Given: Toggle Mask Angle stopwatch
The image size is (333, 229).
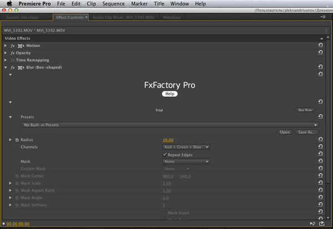Looking at the screenshot, I should click(x=17, y=197).
